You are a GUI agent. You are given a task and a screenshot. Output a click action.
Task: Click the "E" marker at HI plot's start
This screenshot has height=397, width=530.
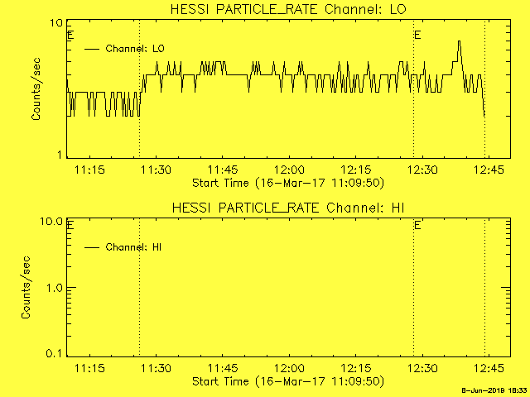[70, 225]
